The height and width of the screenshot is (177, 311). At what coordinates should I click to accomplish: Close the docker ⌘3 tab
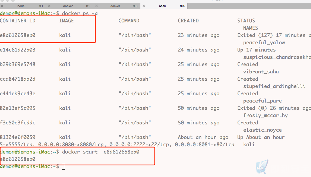[96, 6]
